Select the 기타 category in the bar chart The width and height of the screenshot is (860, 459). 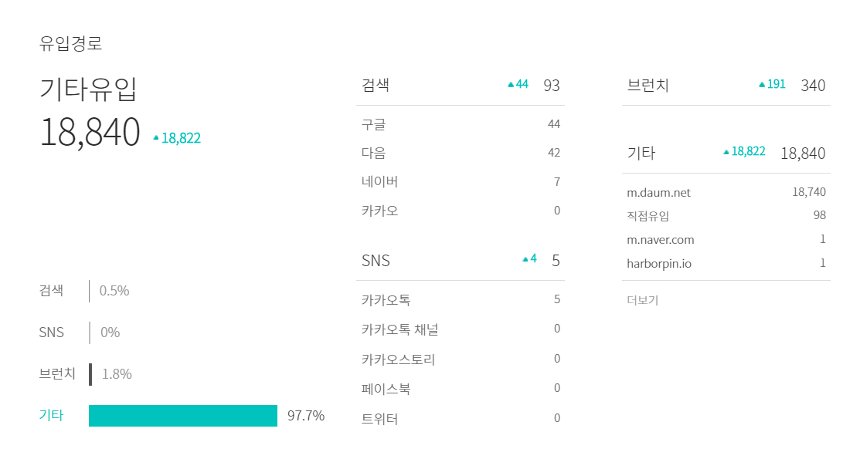pyautogui.click(x=51, y=415)
